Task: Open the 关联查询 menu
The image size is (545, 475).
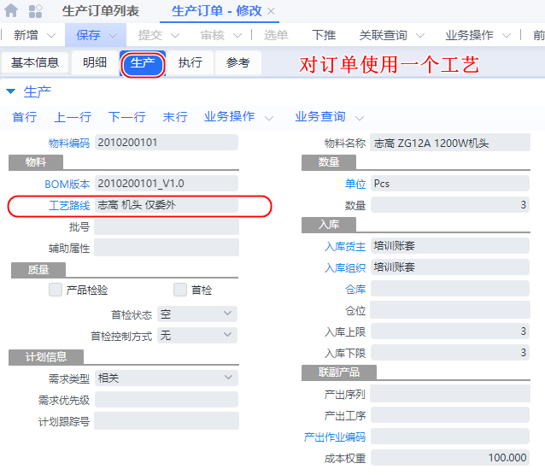Action: [x=391, y=35]
